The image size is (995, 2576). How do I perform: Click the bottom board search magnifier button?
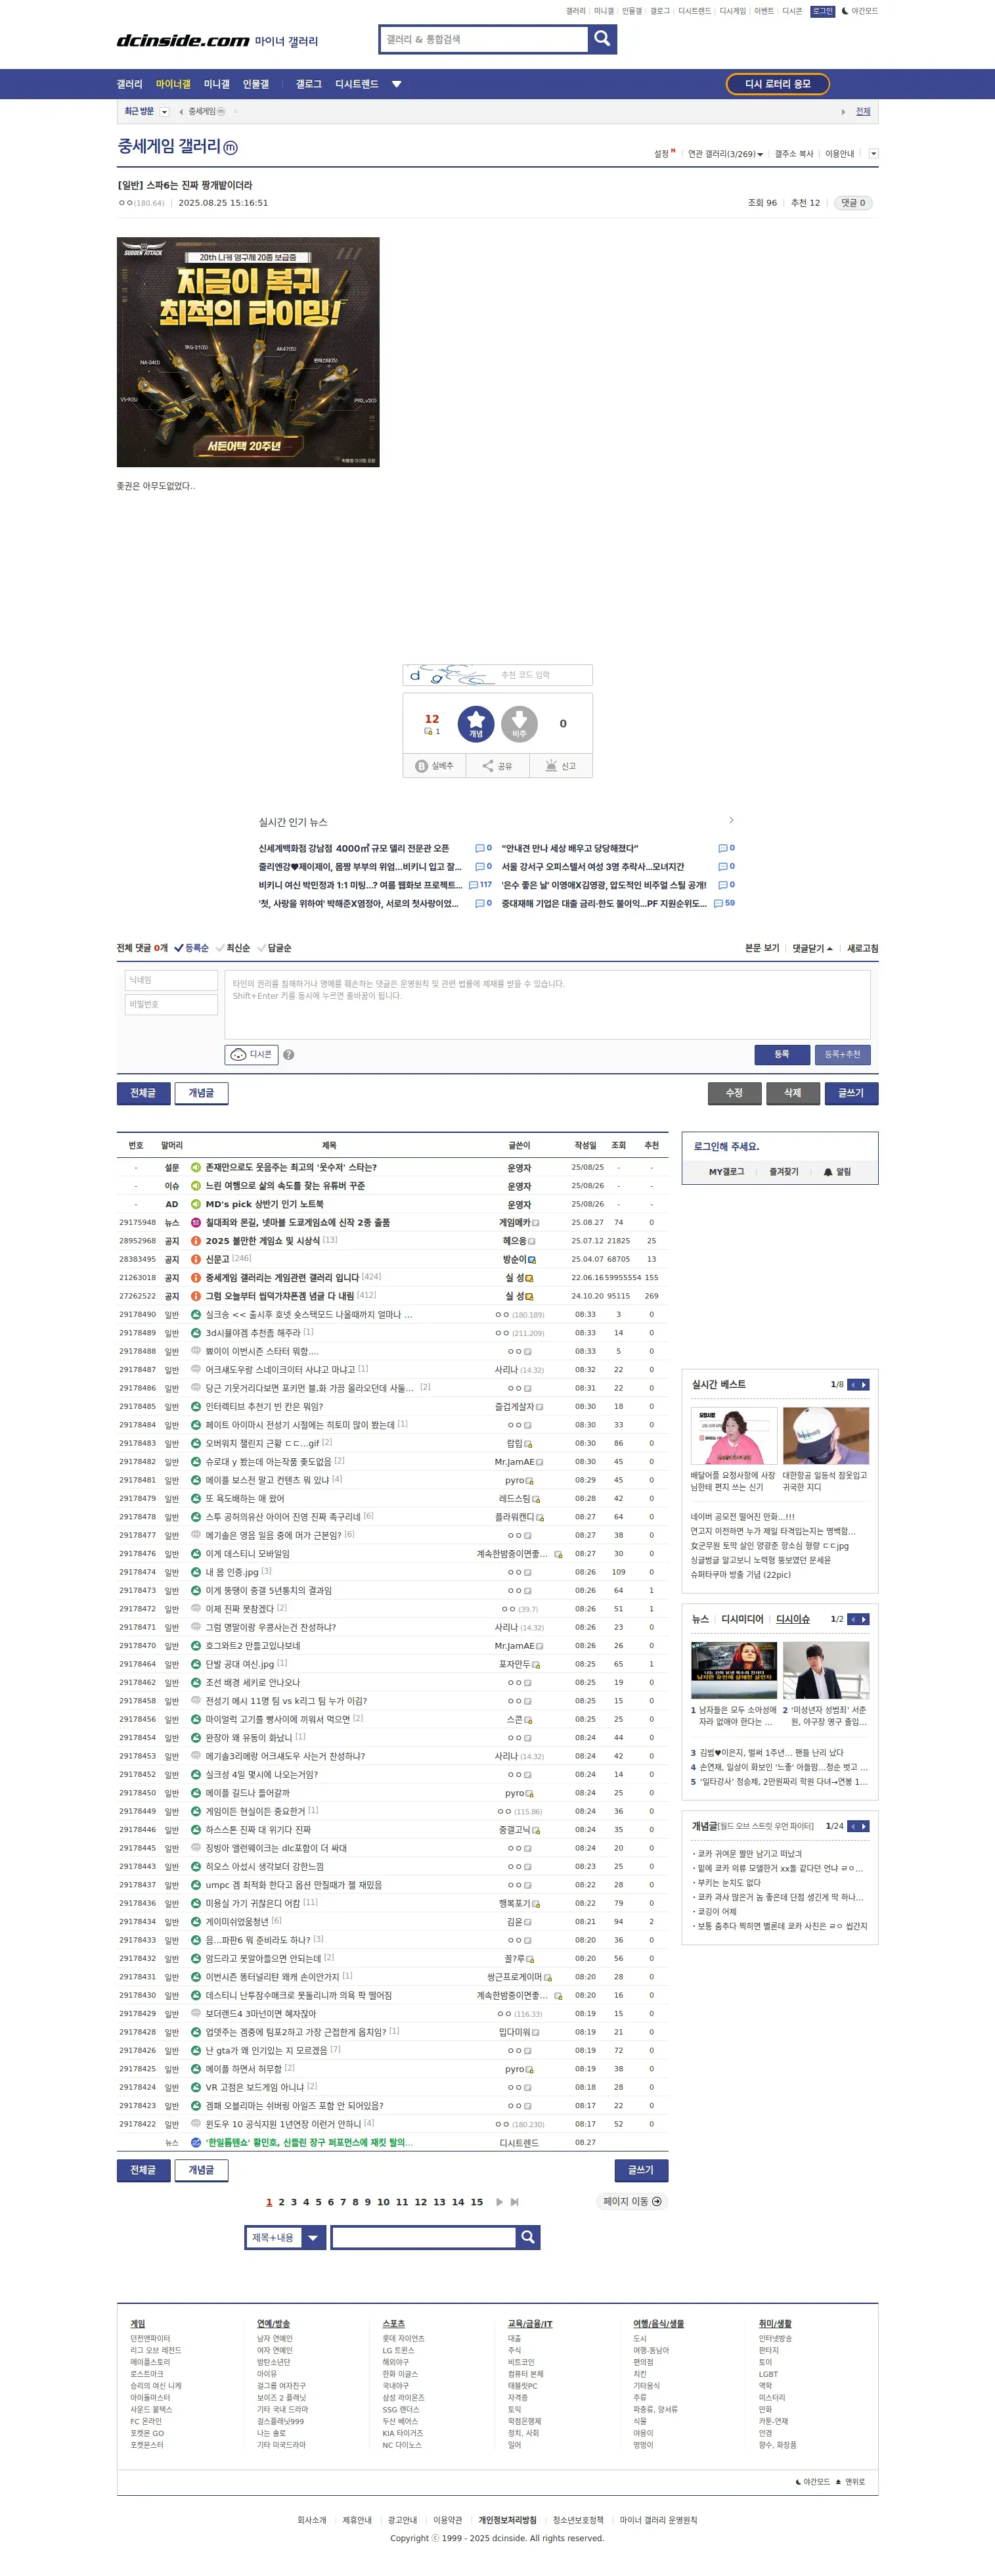(529, 2237)
